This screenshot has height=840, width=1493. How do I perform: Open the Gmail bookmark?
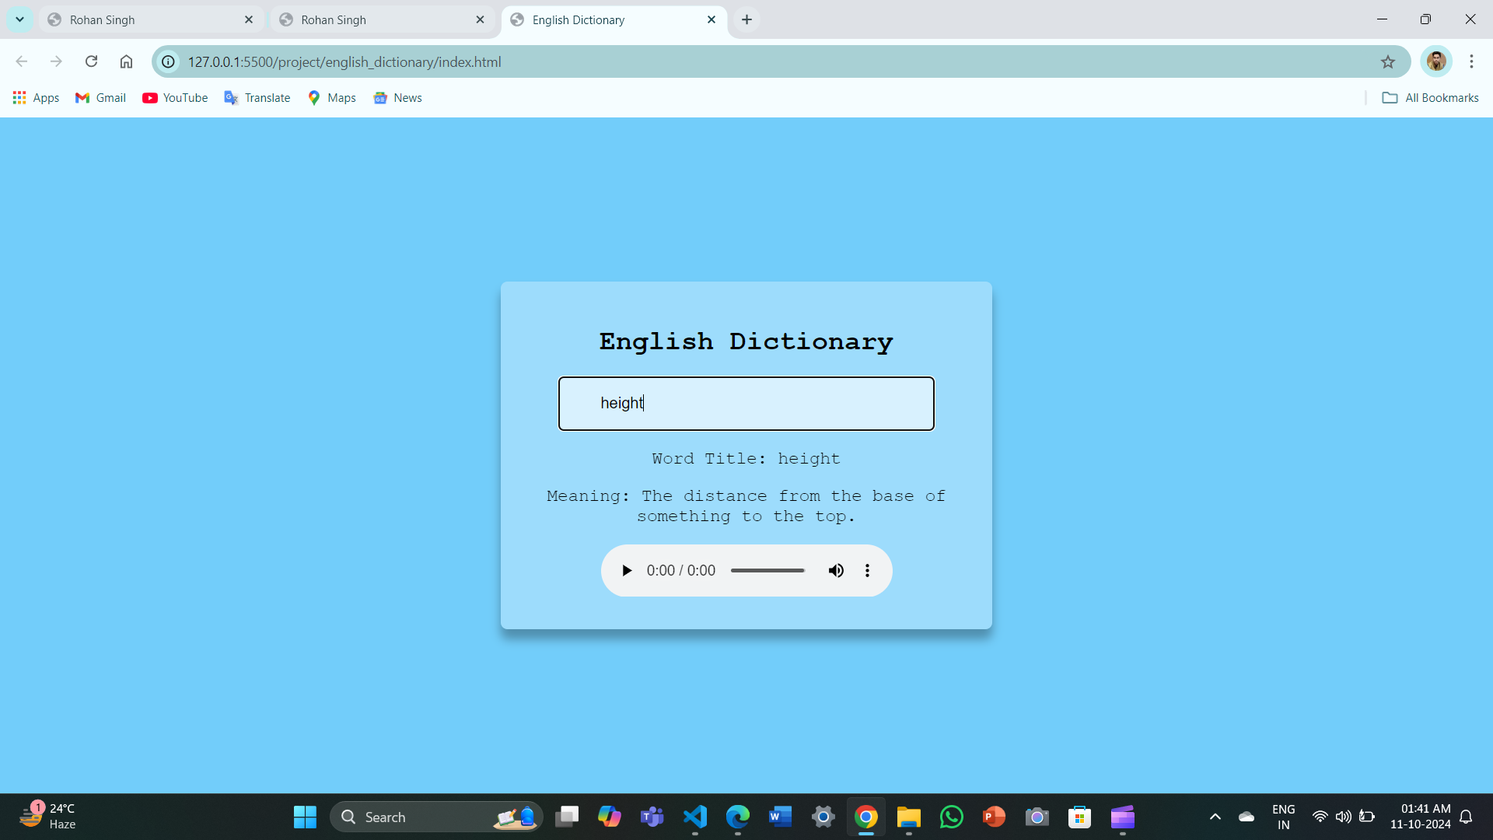(100, 97)
